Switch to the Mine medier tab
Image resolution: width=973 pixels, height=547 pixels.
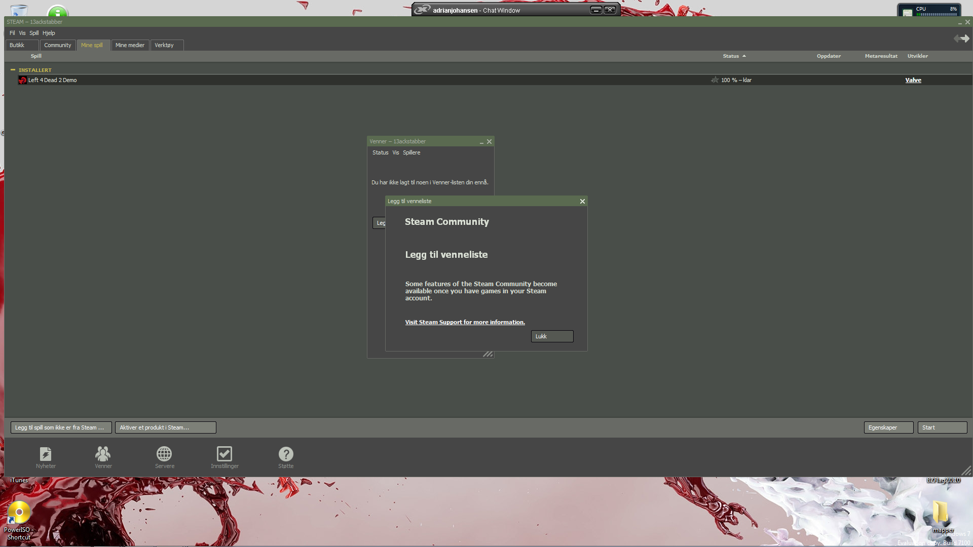(130, 45)
